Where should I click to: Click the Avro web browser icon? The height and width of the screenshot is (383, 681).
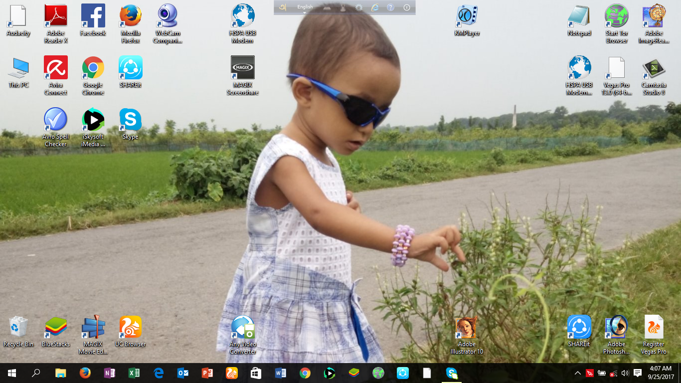tap(375, 7)
